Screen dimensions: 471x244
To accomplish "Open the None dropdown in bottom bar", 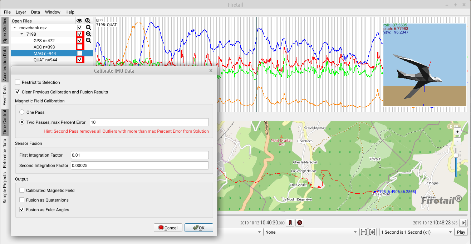I will coord(311,232).
